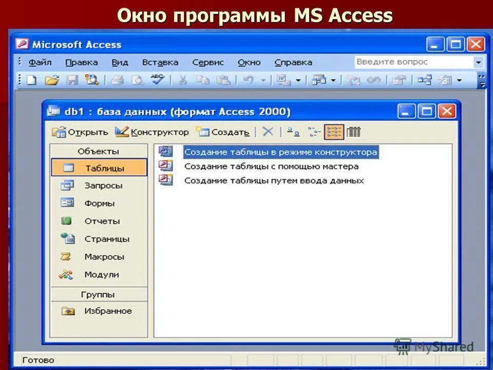
Task: Run the ABC spelling check icon
Action: click(157, 80)
